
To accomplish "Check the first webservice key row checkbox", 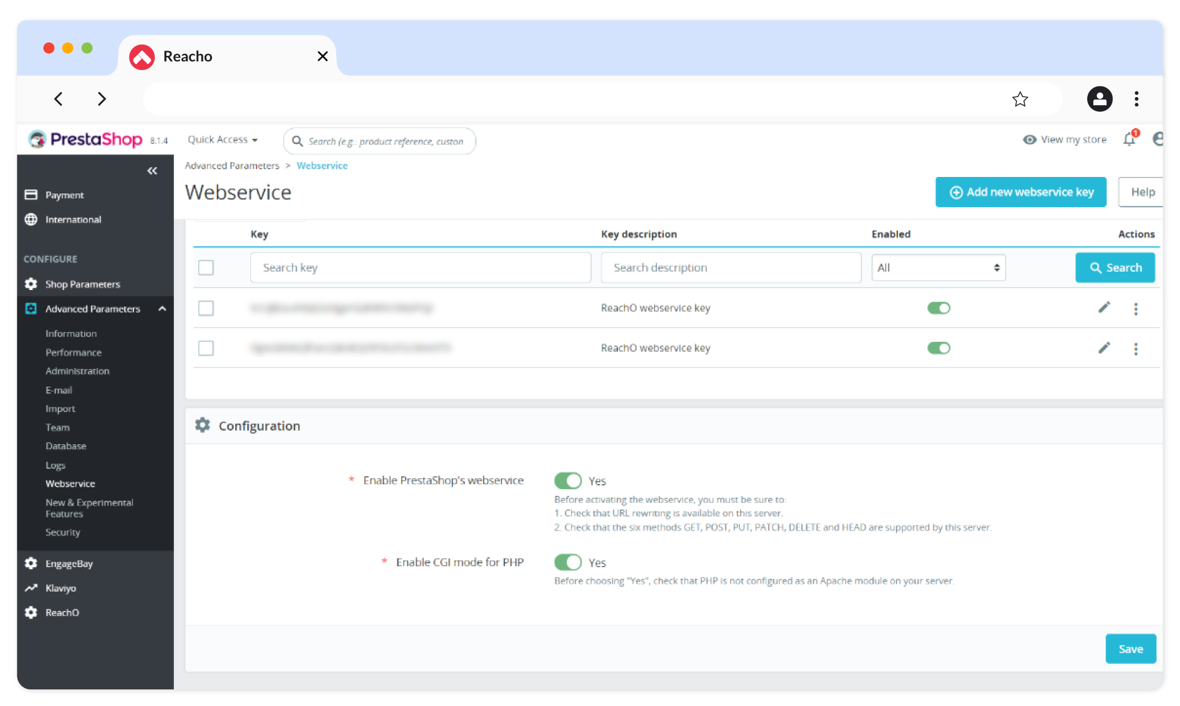I will (206, 308).
